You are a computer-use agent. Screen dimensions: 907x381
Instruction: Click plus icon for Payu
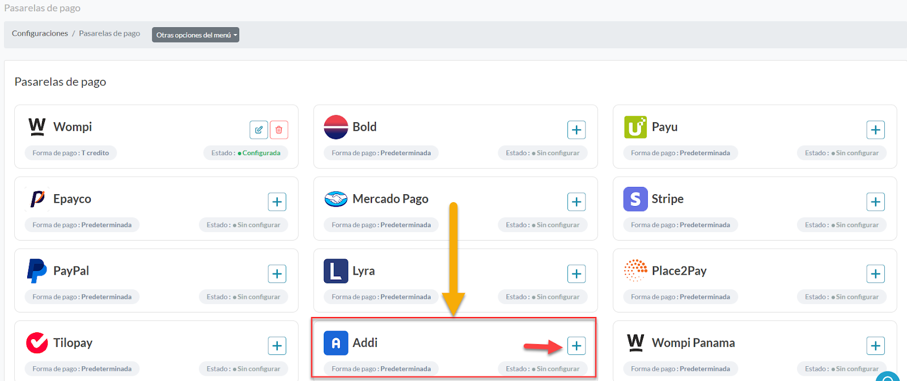pyautogui.click(x=875, y=130)
